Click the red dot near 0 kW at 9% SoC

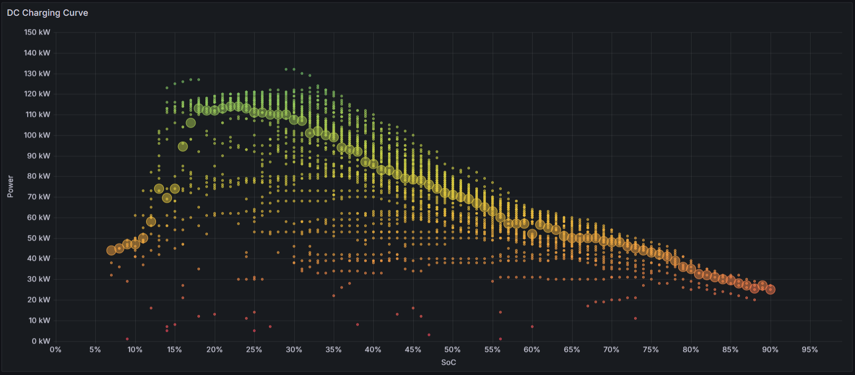pyautogui.click(x=127, y=339)
